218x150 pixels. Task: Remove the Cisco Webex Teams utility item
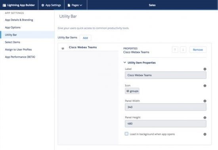tap(198, 50)
